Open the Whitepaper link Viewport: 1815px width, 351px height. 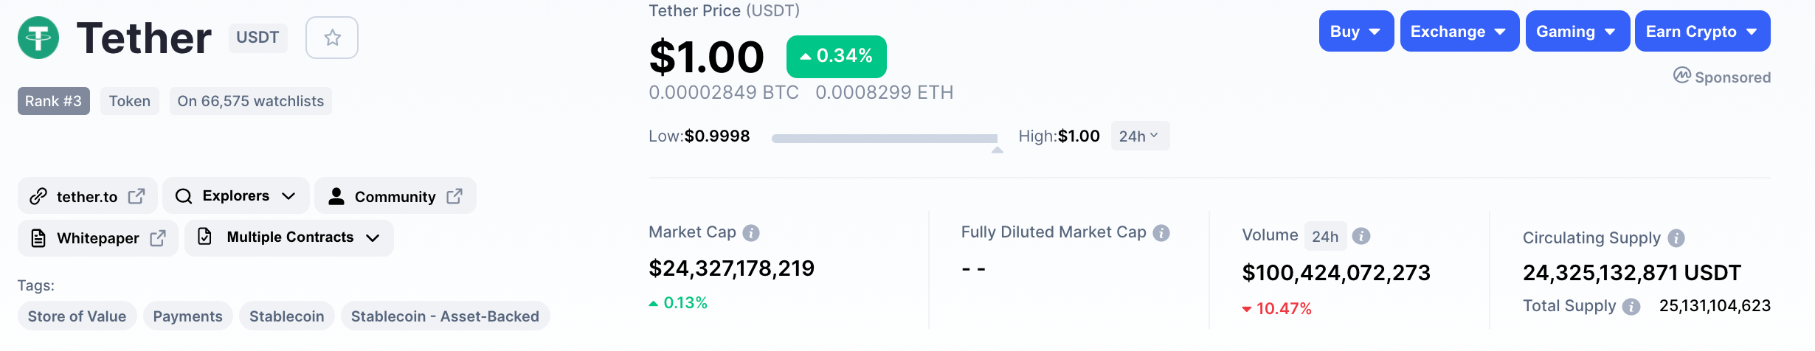[x=97, y=238]
